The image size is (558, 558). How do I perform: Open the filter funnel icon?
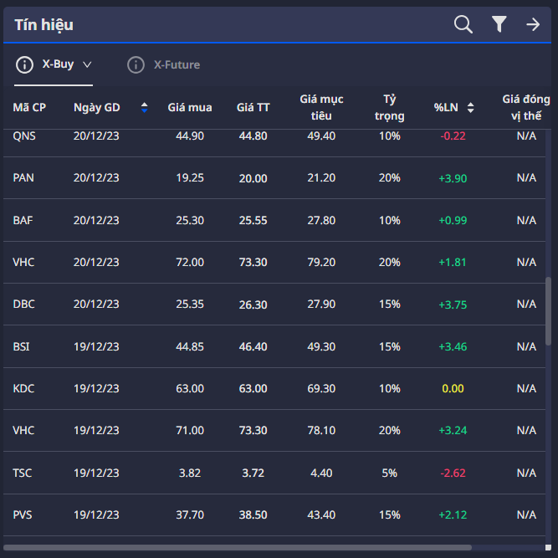coord(499,24)
